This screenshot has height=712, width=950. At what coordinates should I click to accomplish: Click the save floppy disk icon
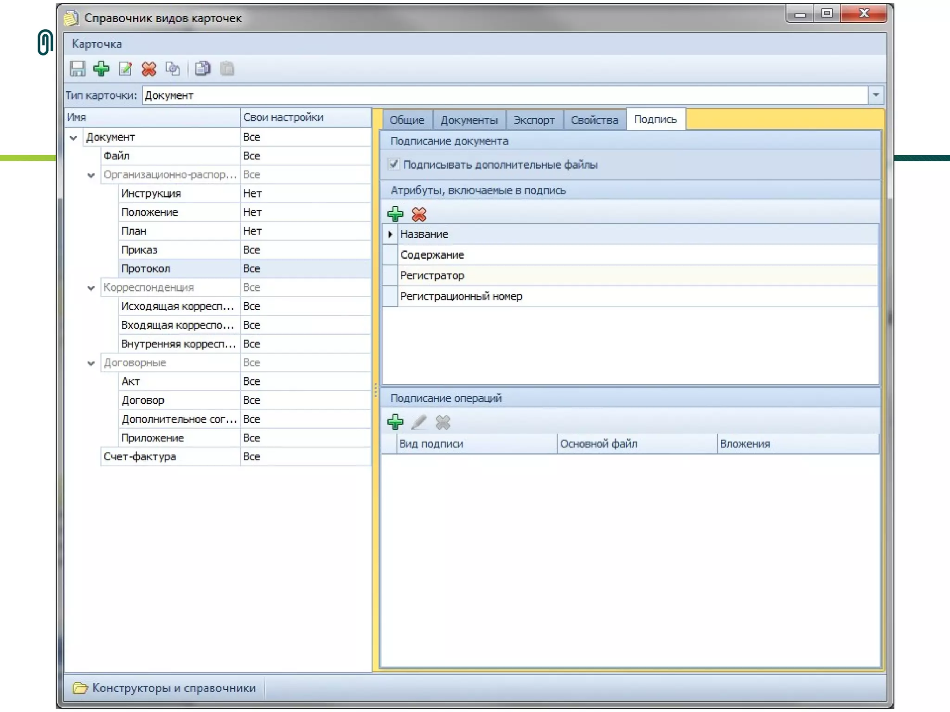(x=77, y=69)
